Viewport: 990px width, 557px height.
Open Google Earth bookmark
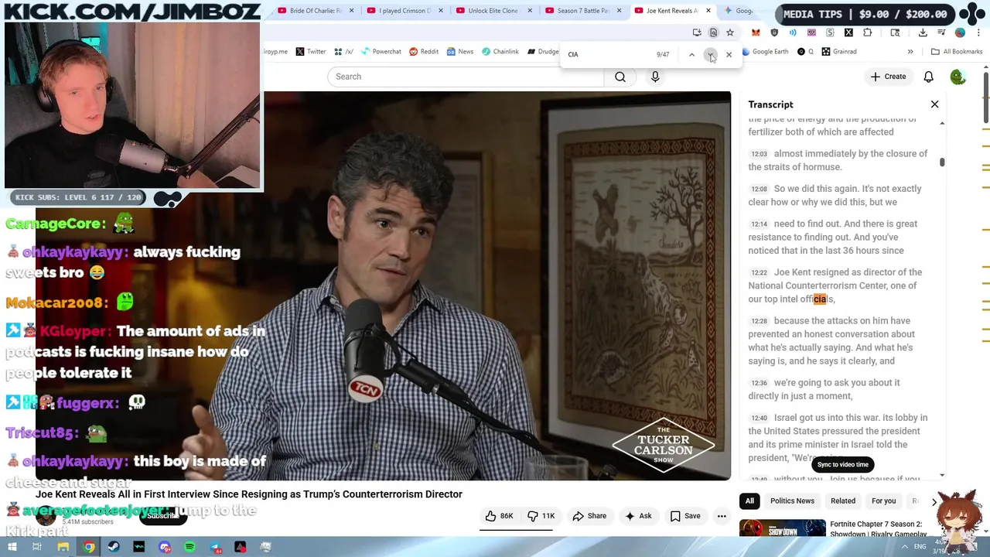click(x=764, y=52)
